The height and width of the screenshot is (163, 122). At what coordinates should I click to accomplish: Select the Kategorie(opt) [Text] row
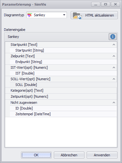click(61, 90)
